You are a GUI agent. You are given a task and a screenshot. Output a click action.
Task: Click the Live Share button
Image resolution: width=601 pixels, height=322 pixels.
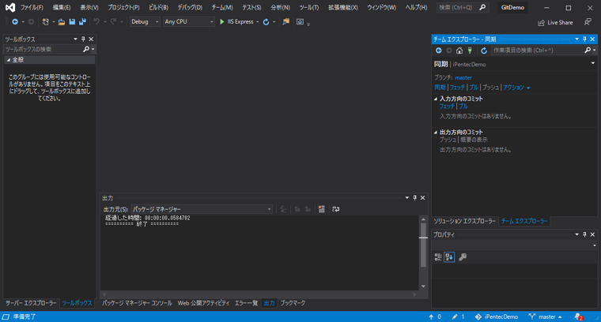click(x=555, y=23)
